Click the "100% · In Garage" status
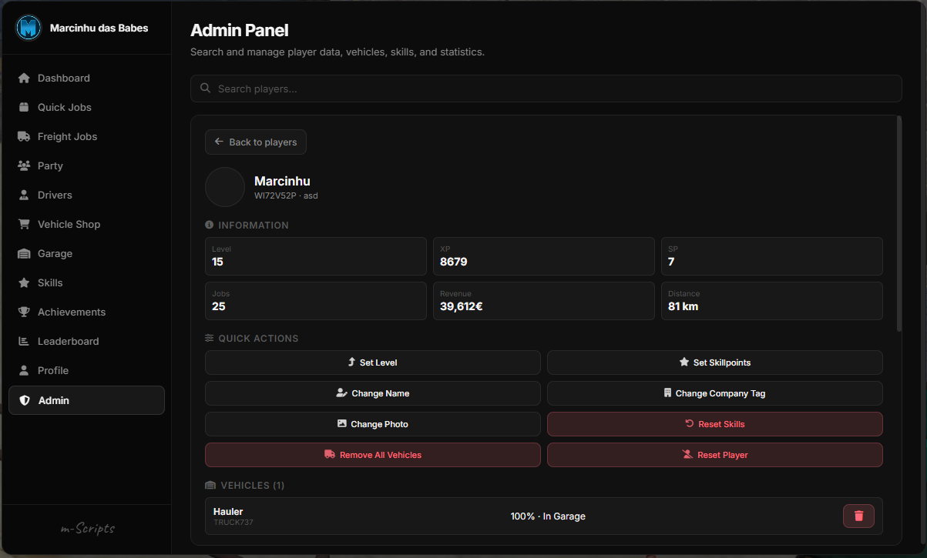The image size is (927, 558). (x=548, y=516)
